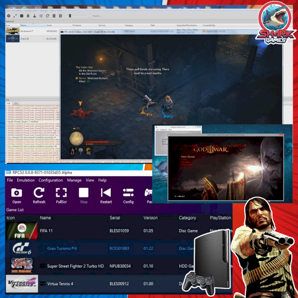Click the BLES01059 serial of FIFA 11

(x=119, y=231)
